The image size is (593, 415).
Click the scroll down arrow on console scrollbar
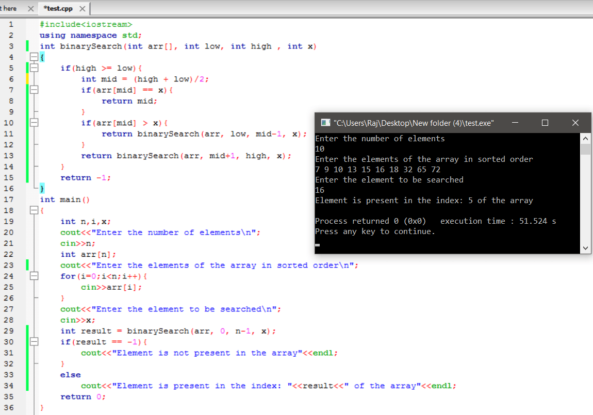[585, 248]
